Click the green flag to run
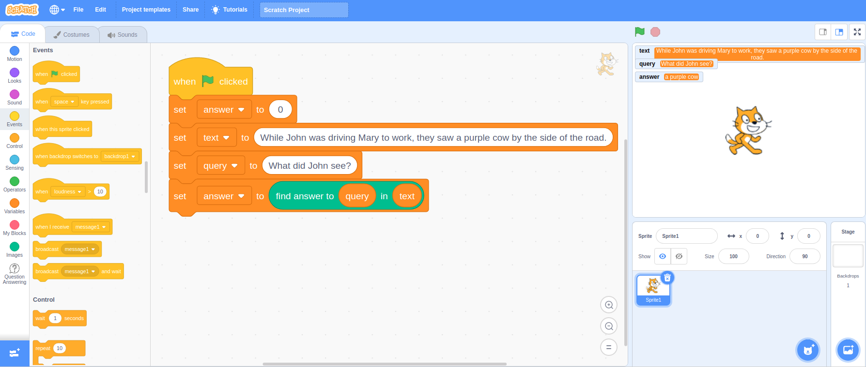The width and height of the screenshot is (866, 367). (x=640, y=32)
